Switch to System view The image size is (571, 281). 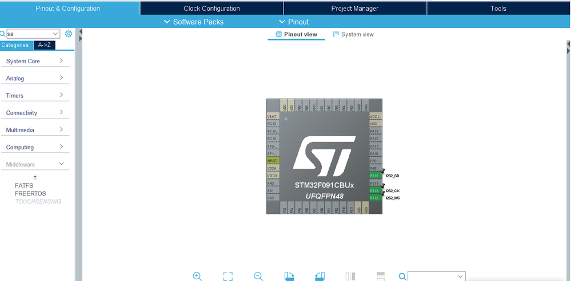[353, 34]
